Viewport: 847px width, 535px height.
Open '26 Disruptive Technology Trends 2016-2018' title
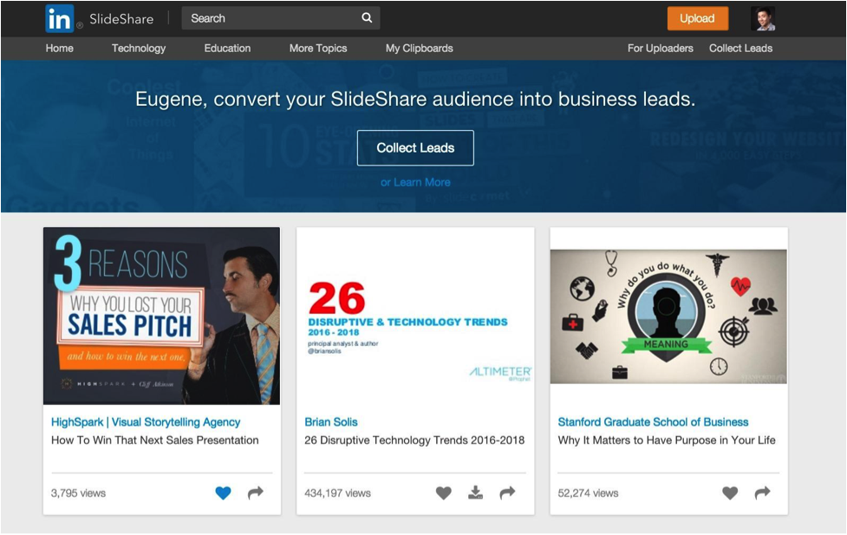414,440
